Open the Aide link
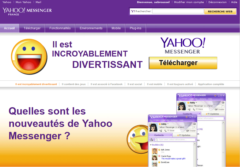 click(234, 2)
